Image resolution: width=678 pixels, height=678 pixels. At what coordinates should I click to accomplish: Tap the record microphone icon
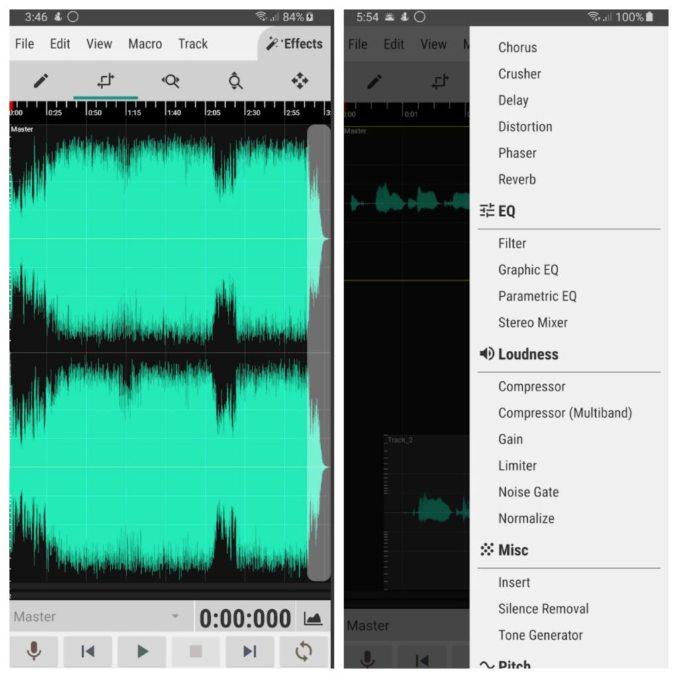(34, 652)
